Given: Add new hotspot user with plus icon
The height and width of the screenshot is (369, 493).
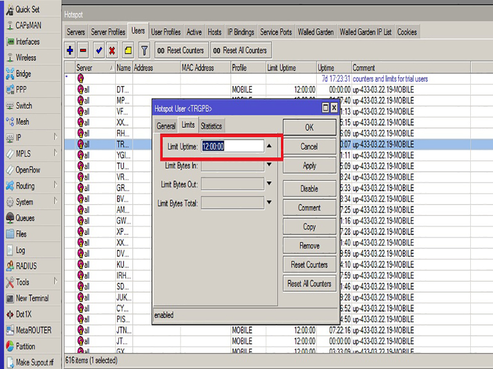Looking at the screenshot, I should pyautogui.click(x=70, y=50).
